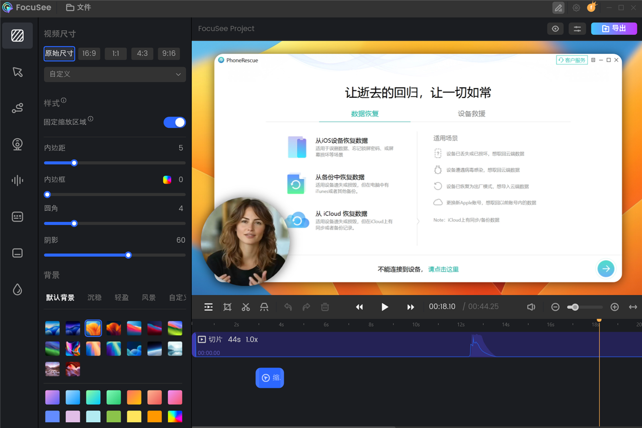642x428 pixels.
Task: Click the undo arrow
Action: tap(288, 307)
